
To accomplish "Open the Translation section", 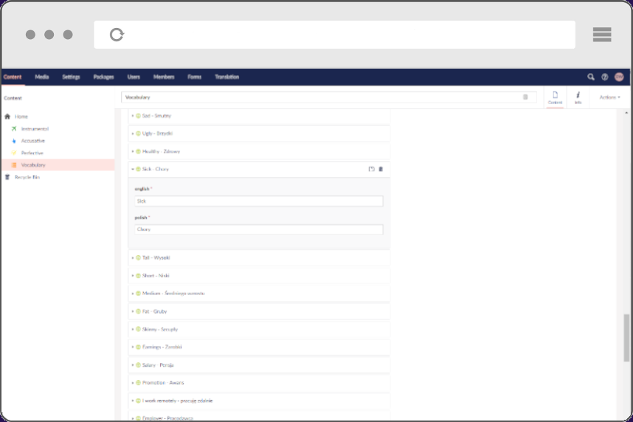I will click(x=226, y=77).
